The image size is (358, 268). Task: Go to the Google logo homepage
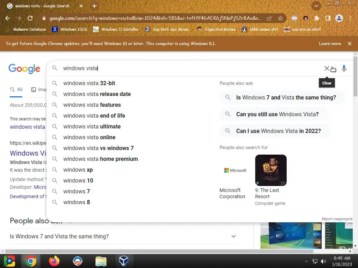(x=24, y=69)
